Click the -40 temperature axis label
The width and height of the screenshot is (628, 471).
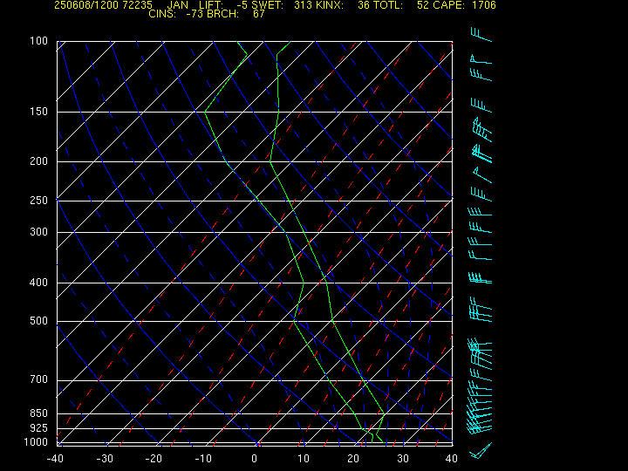pyautogui.click(x=55, y=459)
